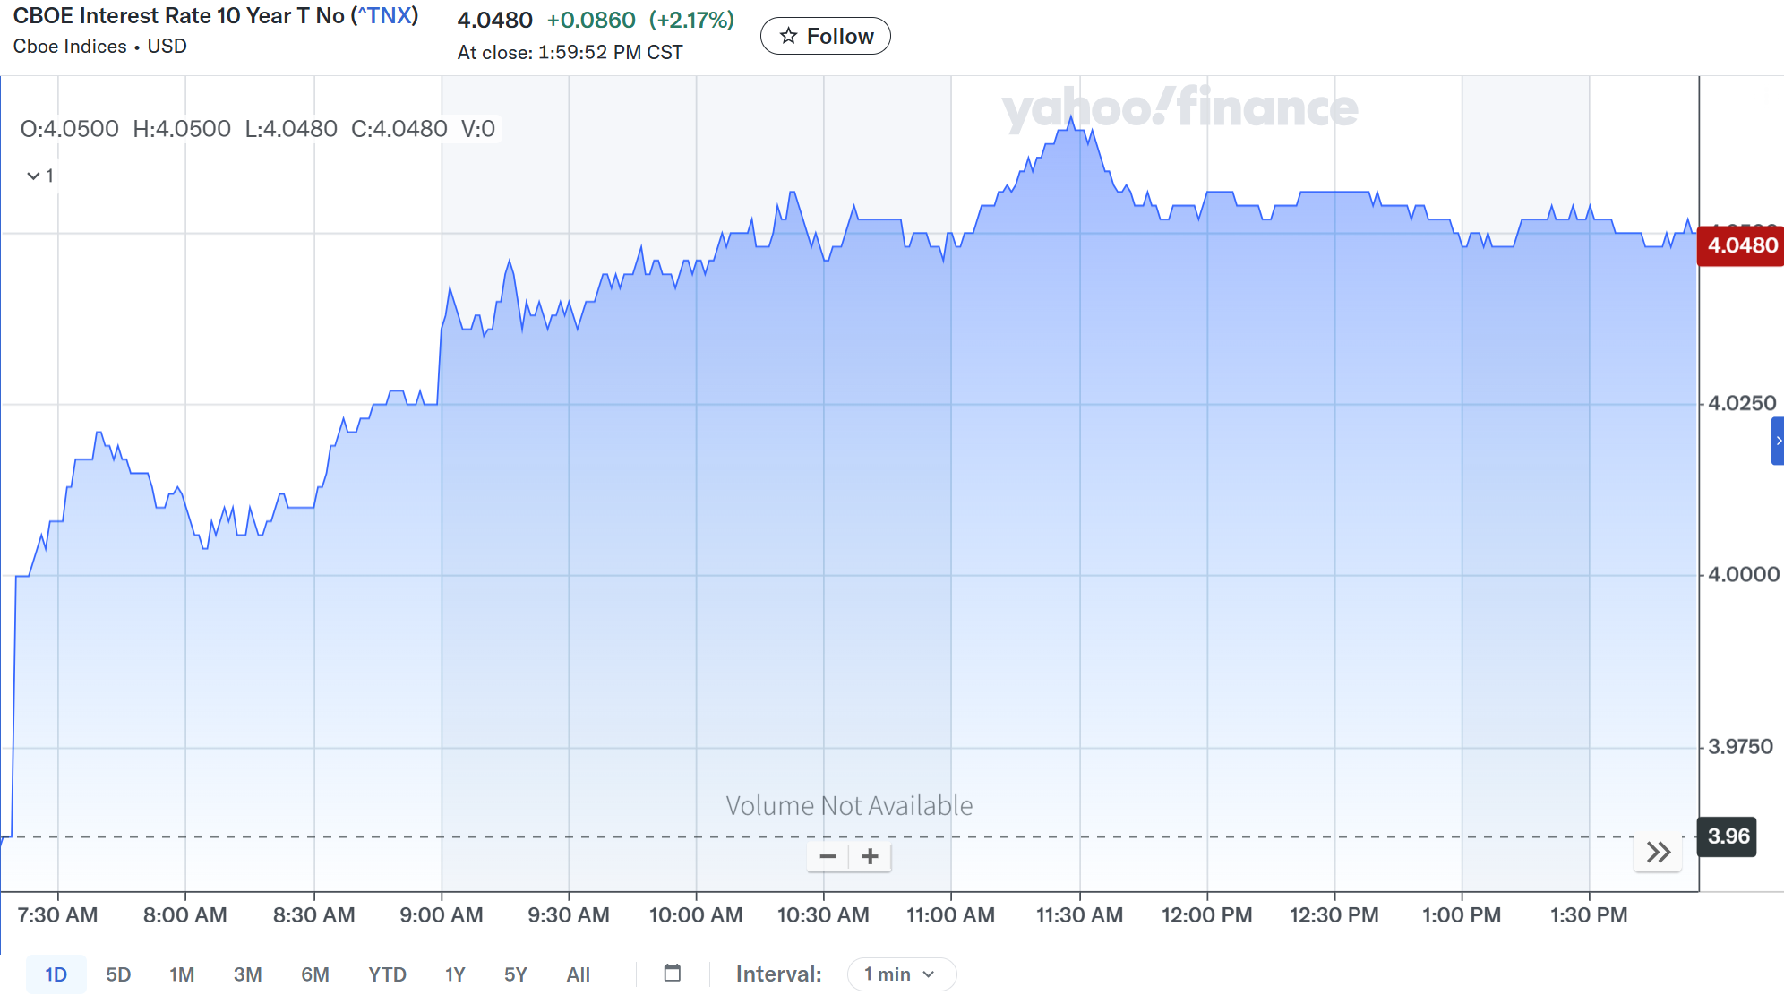Viewport: 1784px width, 995px height.
Task: Expand the blue right-edge side panel arrow
Action: click(1778, 441)
